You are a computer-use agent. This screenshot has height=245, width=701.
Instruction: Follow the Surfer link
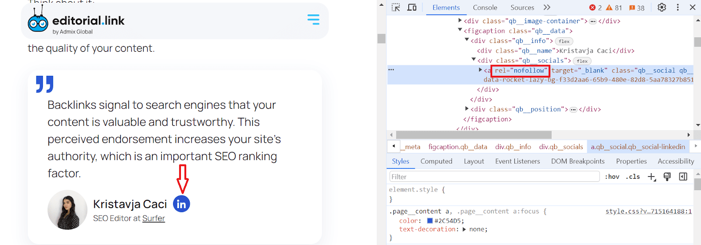(x=153, y=218)
